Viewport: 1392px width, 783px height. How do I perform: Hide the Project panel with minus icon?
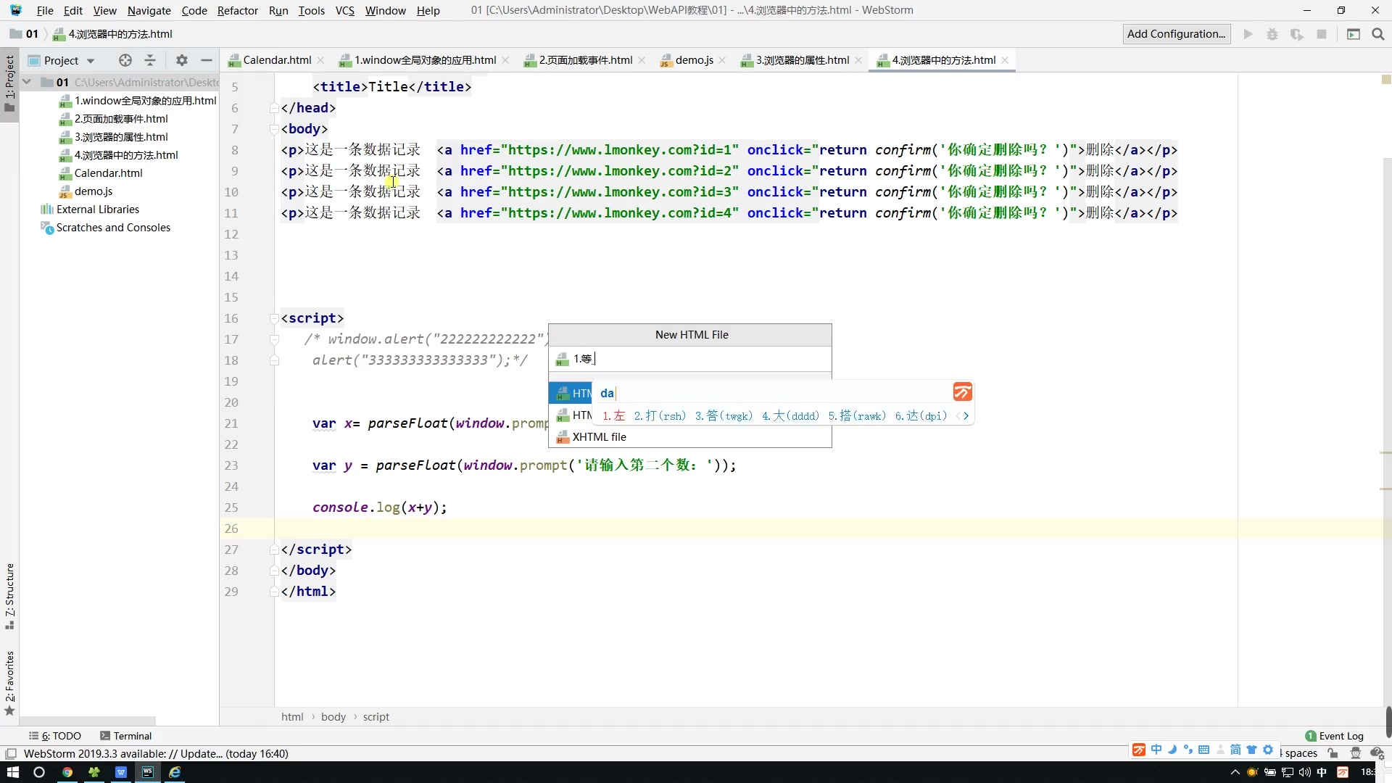point(207,60)
